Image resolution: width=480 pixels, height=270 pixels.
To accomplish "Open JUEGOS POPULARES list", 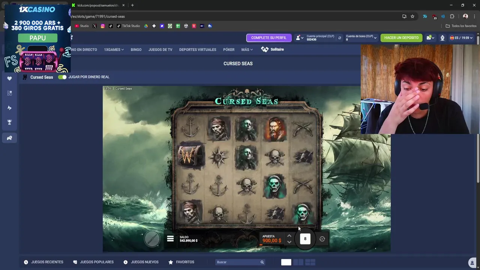I will (93, 262).
